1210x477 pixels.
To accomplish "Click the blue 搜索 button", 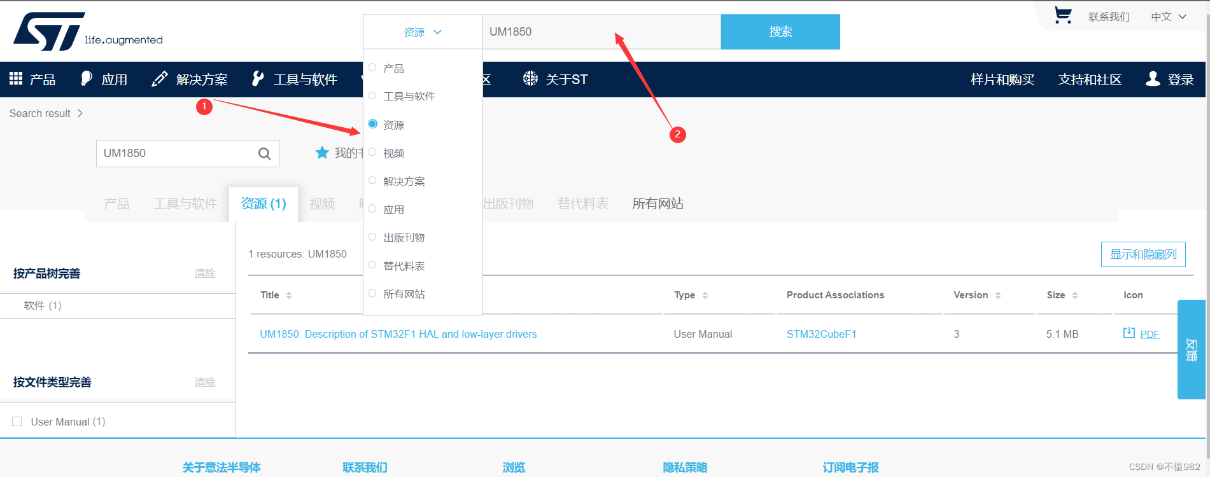I will coord(780,32).
